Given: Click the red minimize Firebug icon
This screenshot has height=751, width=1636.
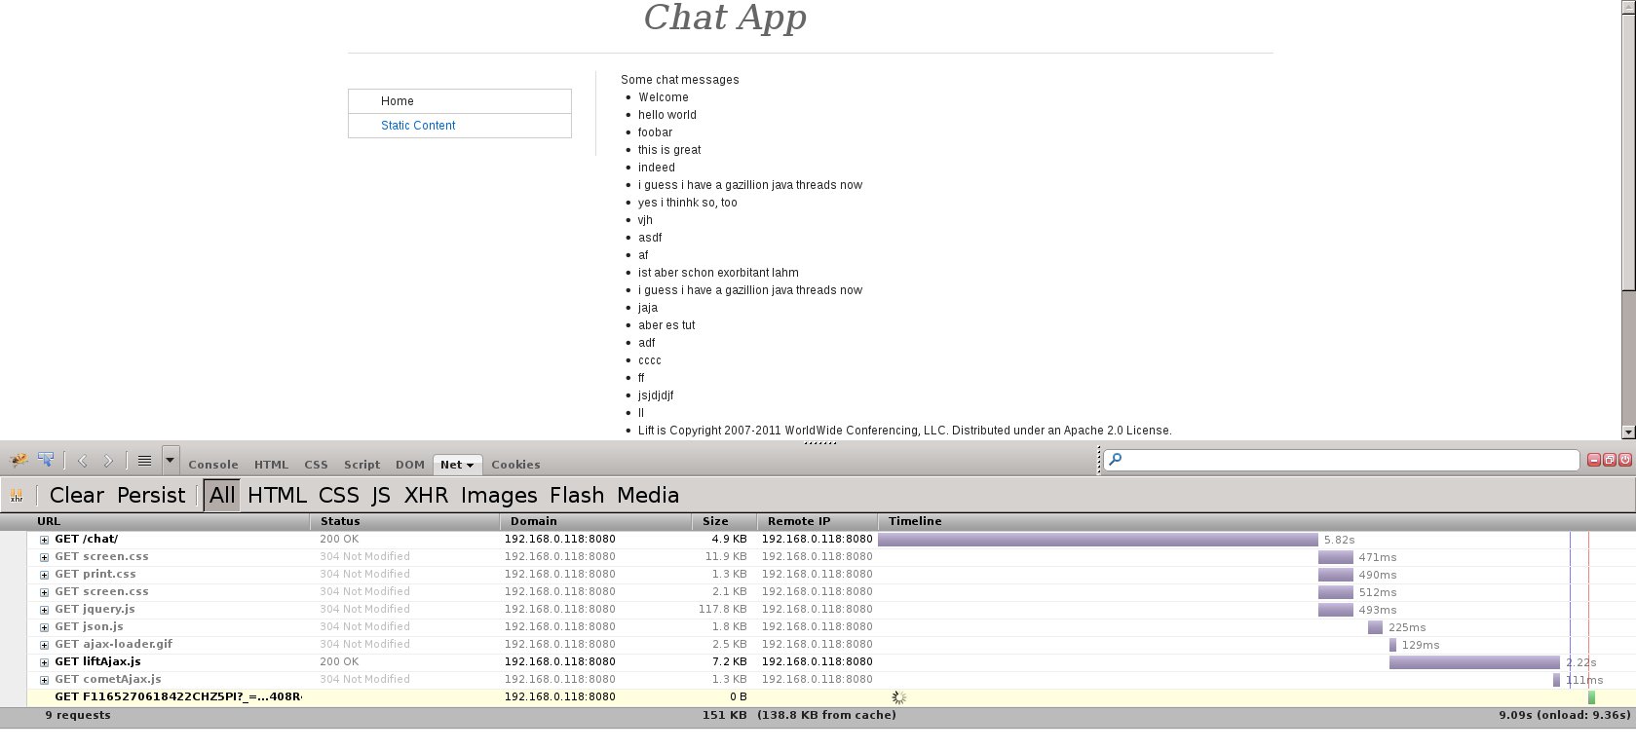Looking at the screenshot, I should (1594, 460).
